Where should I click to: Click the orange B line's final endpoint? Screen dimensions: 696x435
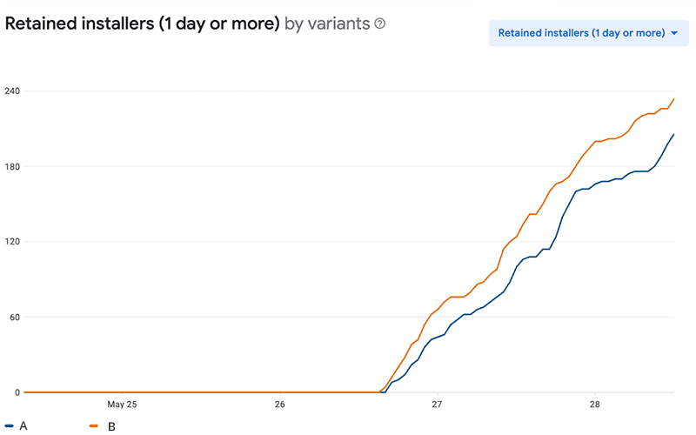coord(674,99)
